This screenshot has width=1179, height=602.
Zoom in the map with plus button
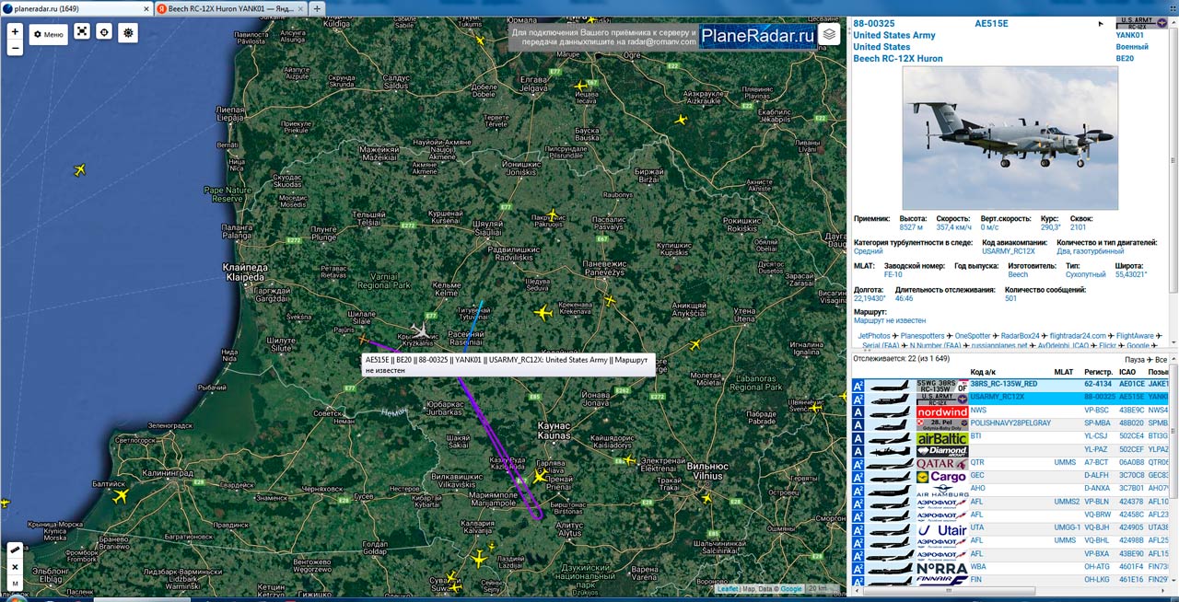[x=15, y=30]
